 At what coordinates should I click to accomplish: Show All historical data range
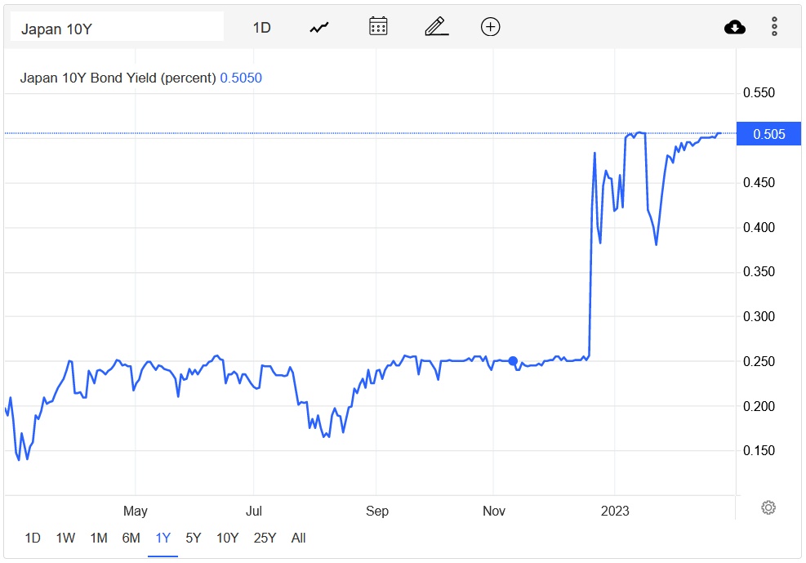point(298,538)
